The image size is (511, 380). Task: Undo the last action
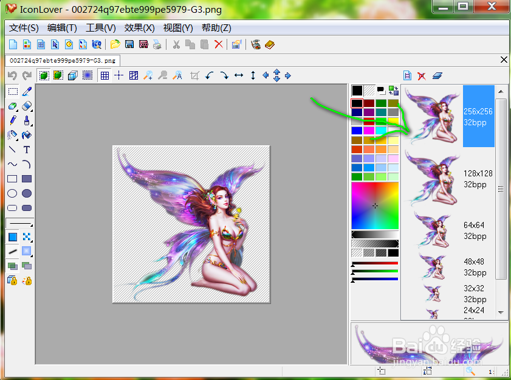pos(12,75)
